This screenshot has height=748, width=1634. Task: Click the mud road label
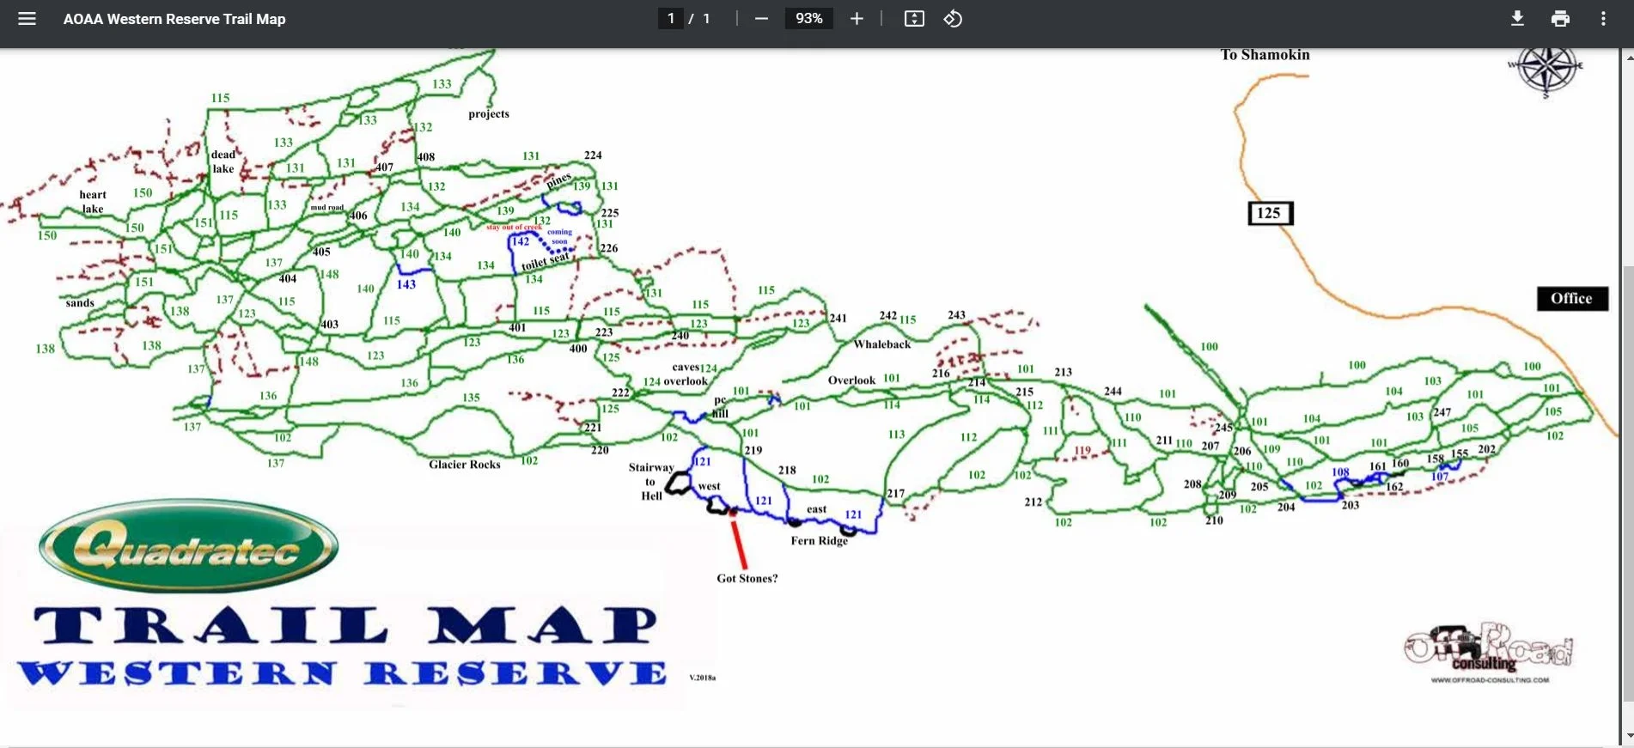(x=327, y=208)
